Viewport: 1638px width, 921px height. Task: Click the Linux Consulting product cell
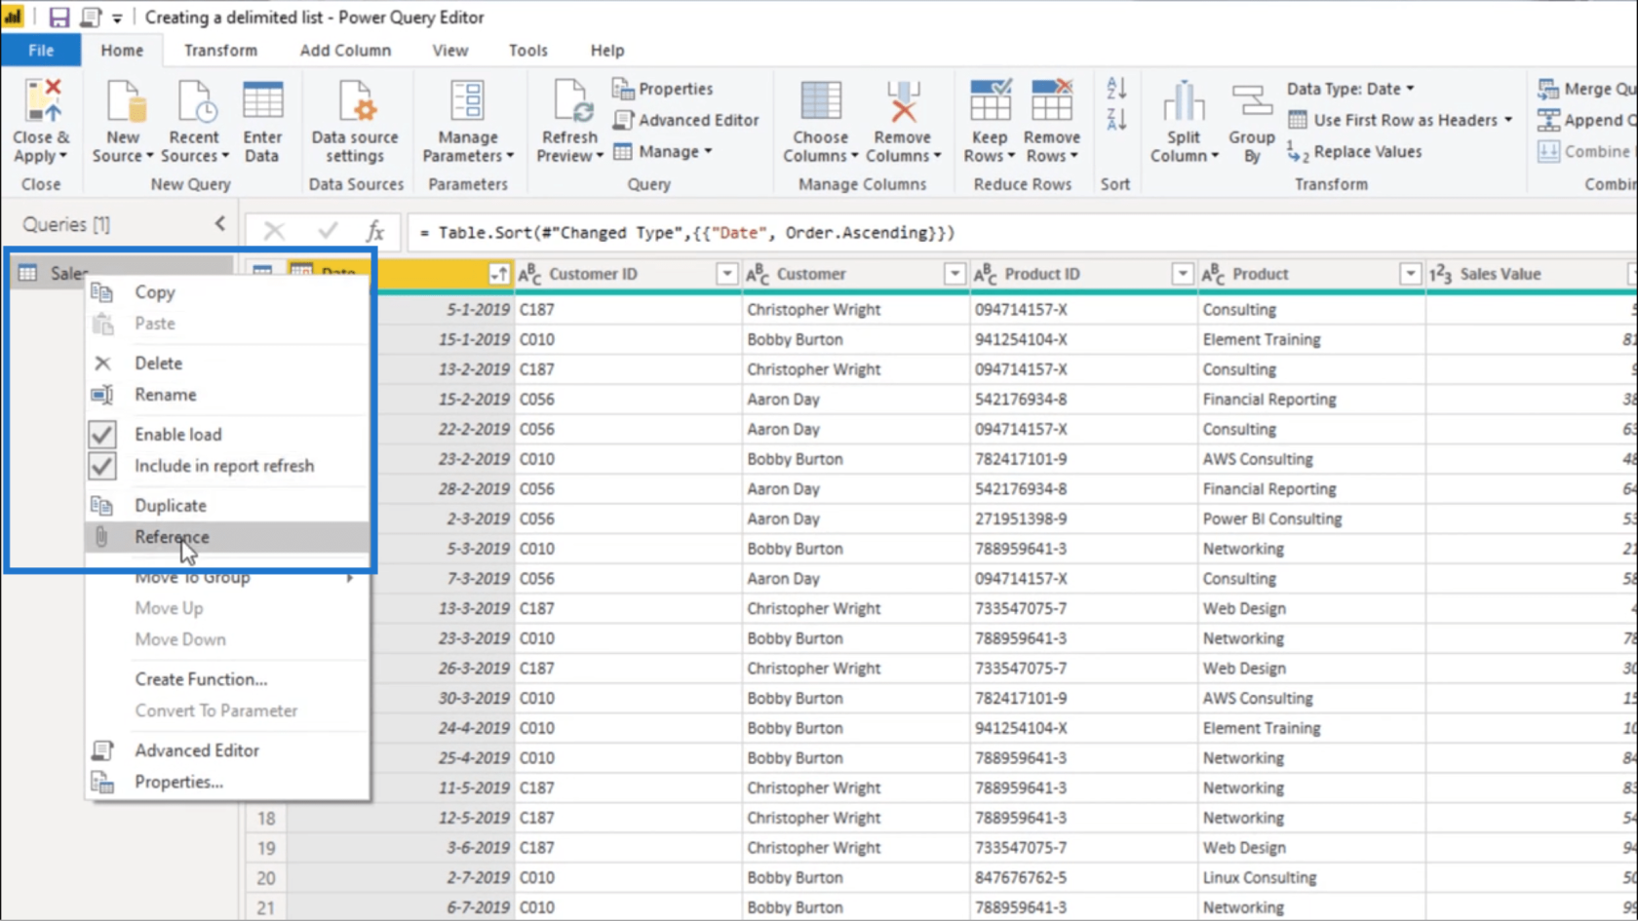[1311, 877]
